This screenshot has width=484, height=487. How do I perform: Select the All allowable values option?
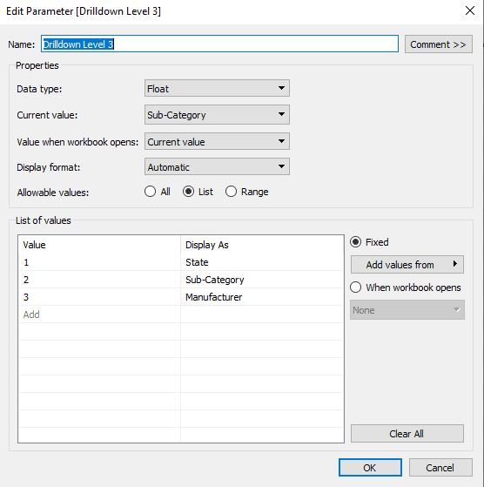[x=158, y=192]
